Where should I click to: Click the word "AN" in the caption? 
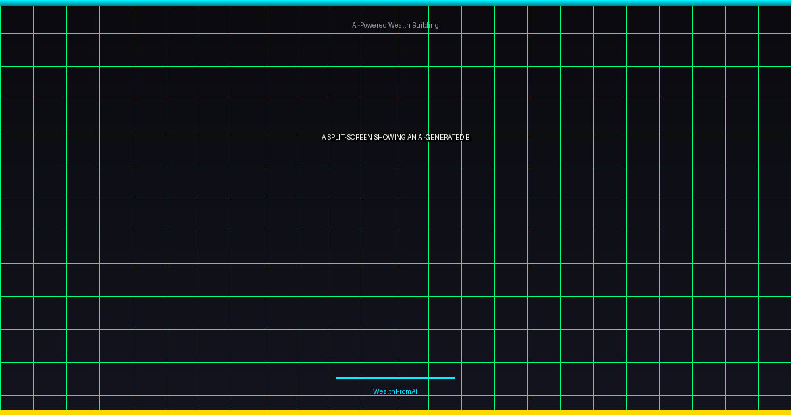pos(412,137)
